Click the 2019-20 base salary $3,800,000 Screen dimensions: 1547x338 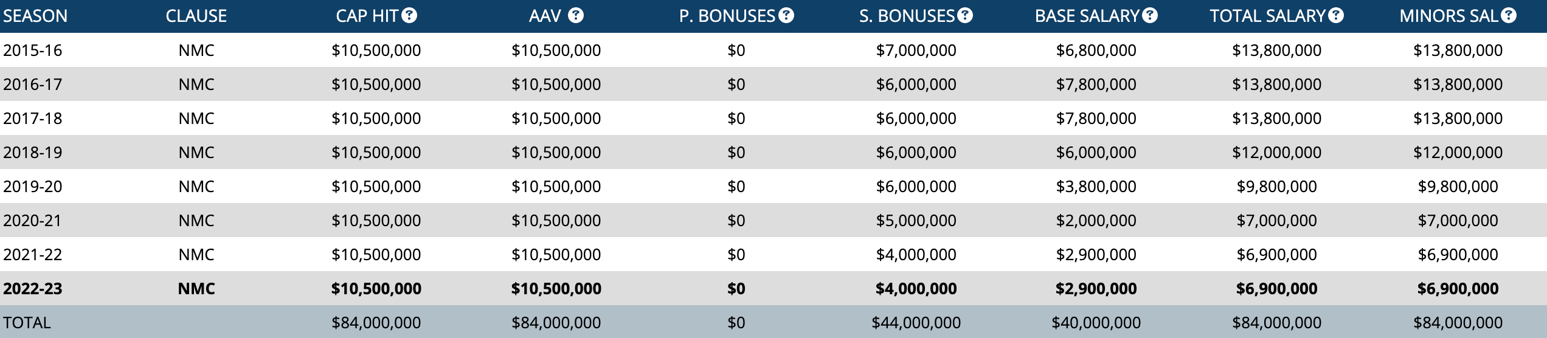1096,186
